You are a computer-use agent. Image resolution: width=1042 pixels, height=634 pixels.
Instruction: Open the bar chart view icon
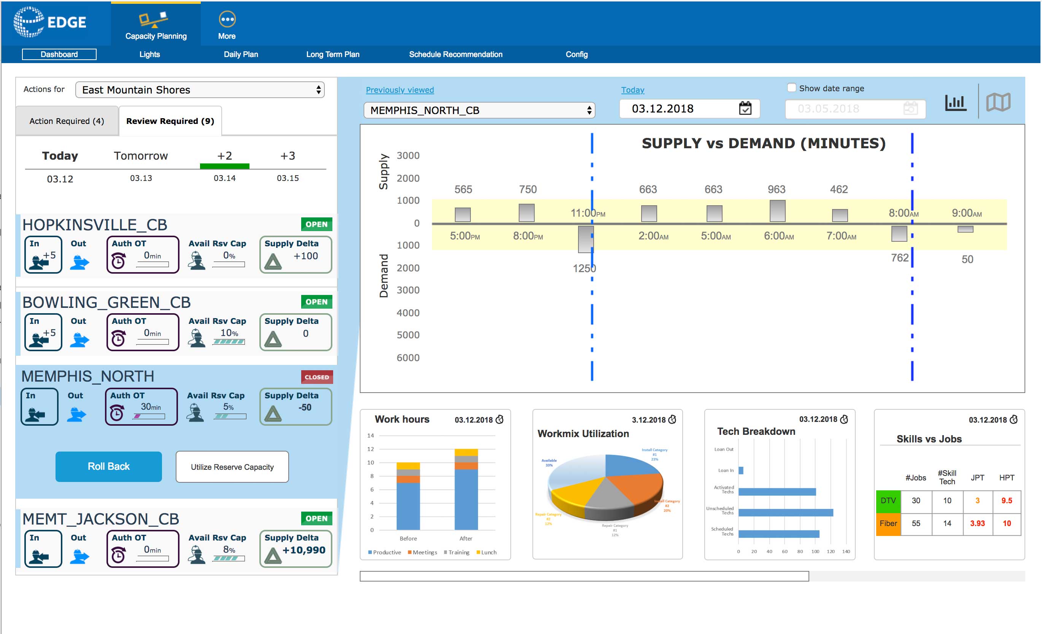coord(955,103)
